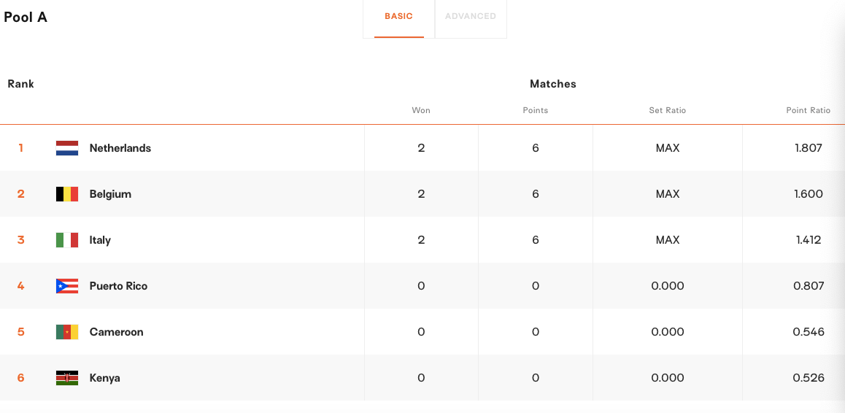845x413 pixels.
Task: Click the Puerto Rico flag icon
Action: [67, 286]
